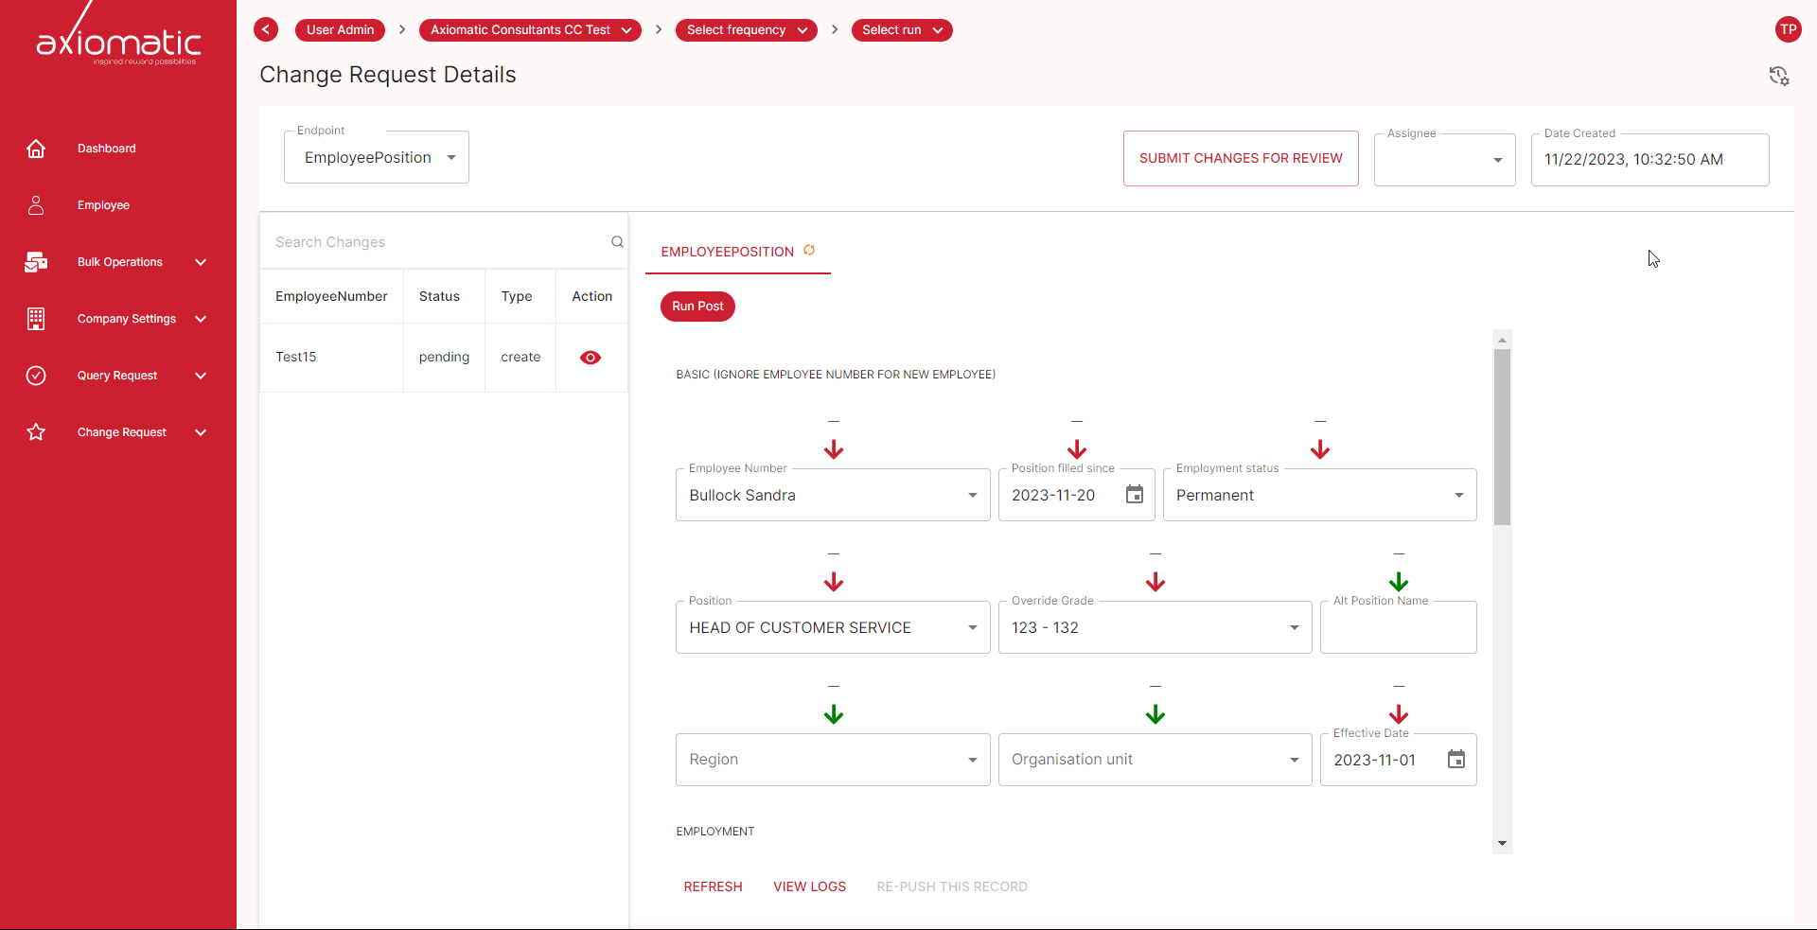View the Test15 change record via eye icon
Image resolution: width=1817 pixels, height=930 pixels.
[x=590, y=358]
